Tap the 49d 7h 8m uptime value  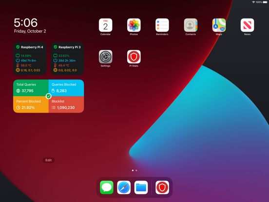pyautogui.click(x=28, y=61)
